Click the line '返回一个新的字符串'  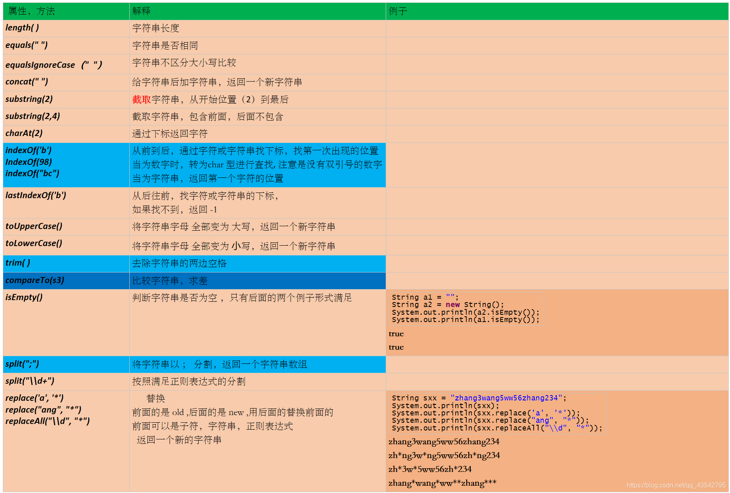coord(179,440)
